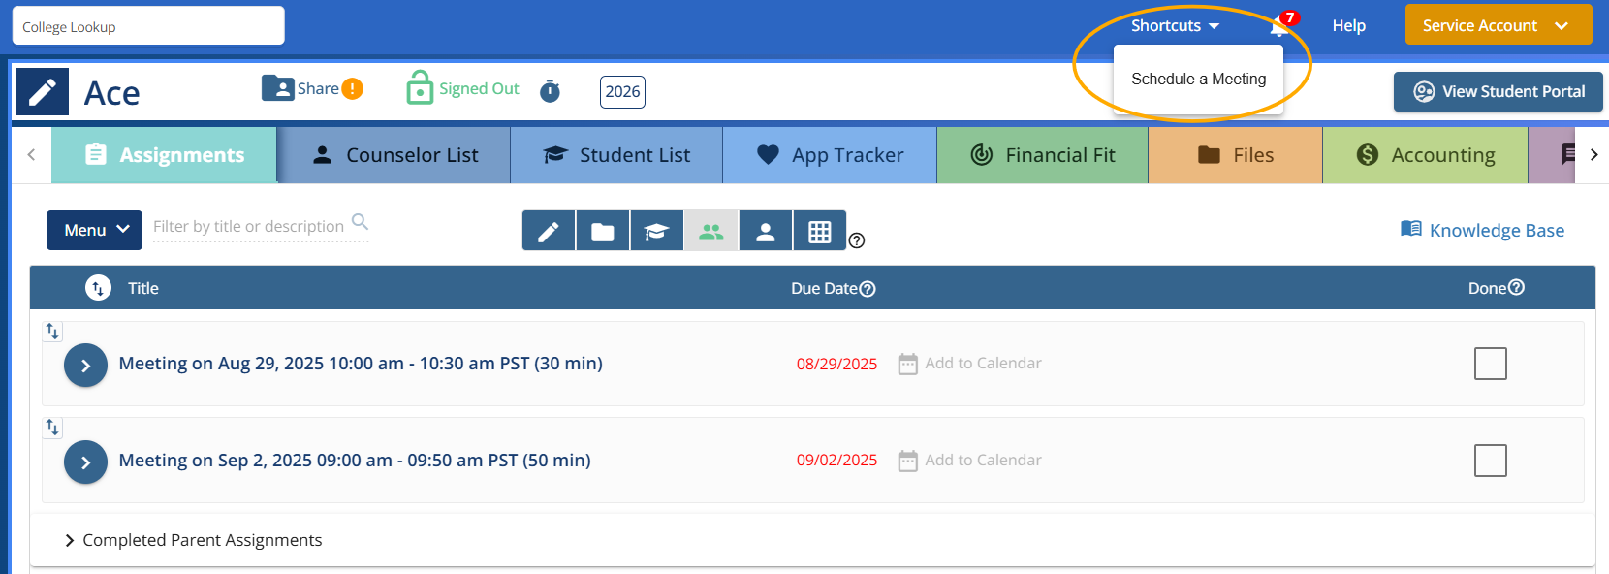Screen dimensions: 1609x574
Task: Choose Schedule a Meeting from Shortcuts
Action: click(1198, 80)
